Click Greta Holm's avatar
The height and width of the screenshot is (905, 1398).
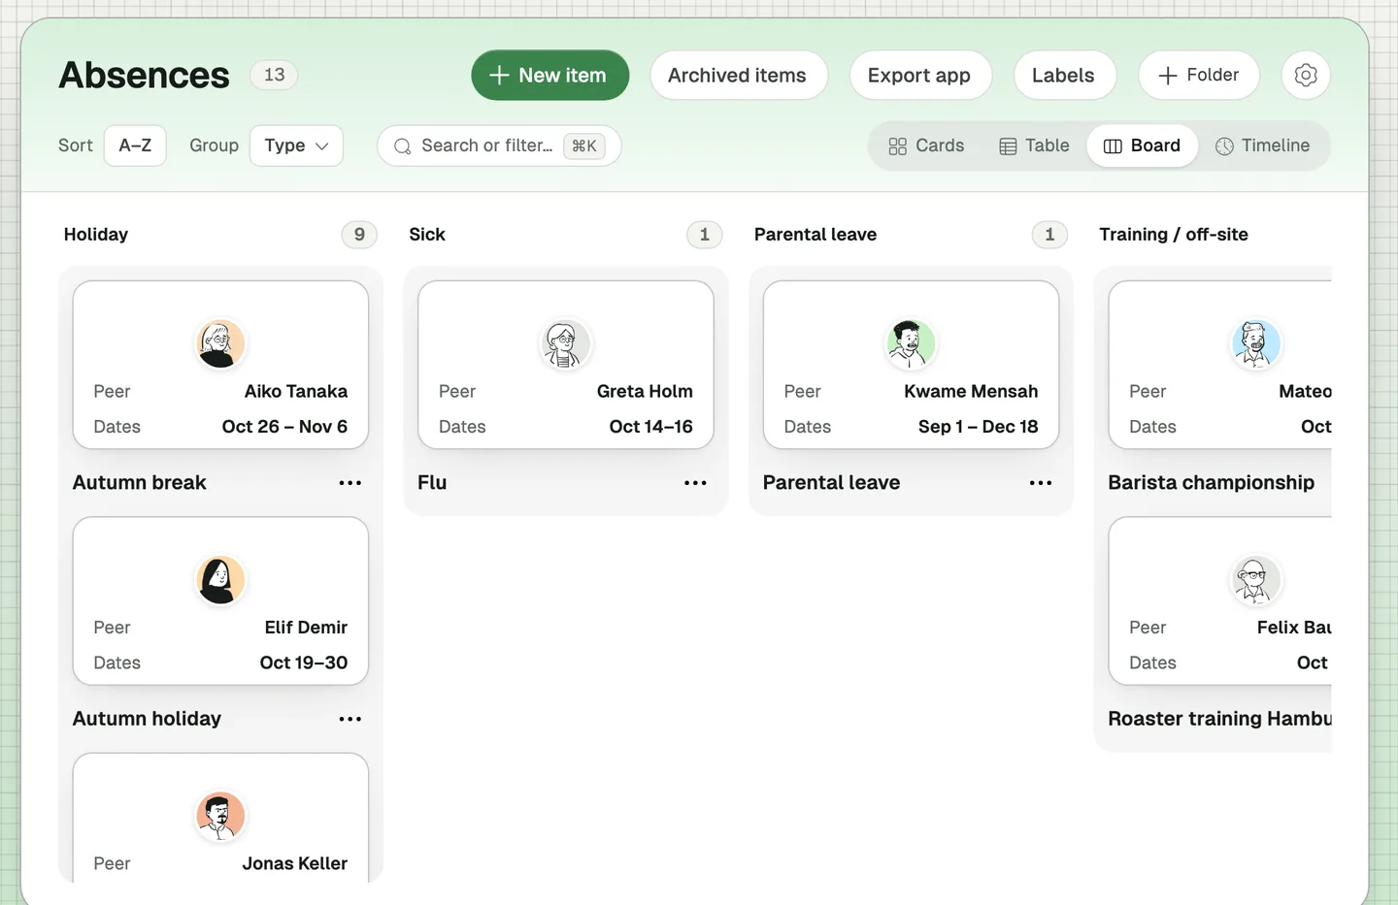pyautogui.click(x=565, y=343)
